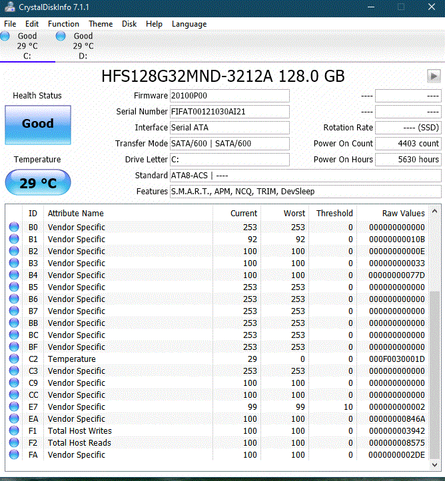Select the D: drive status orb
The width and height of the screenshot is (445, 481).
click(61, 36)
